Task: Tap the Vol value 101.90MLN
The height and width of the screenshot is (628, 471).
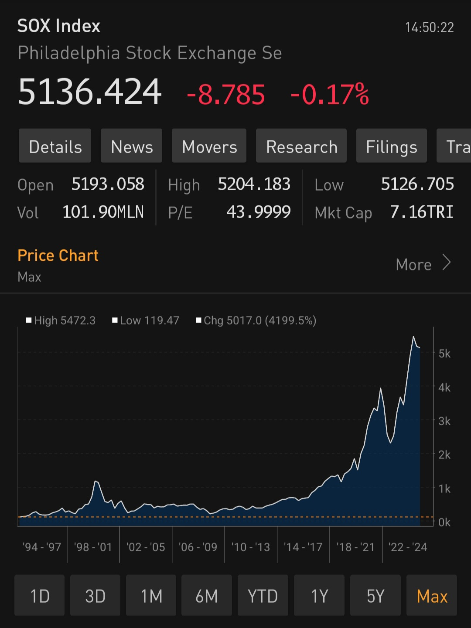Action: (103, 212)
